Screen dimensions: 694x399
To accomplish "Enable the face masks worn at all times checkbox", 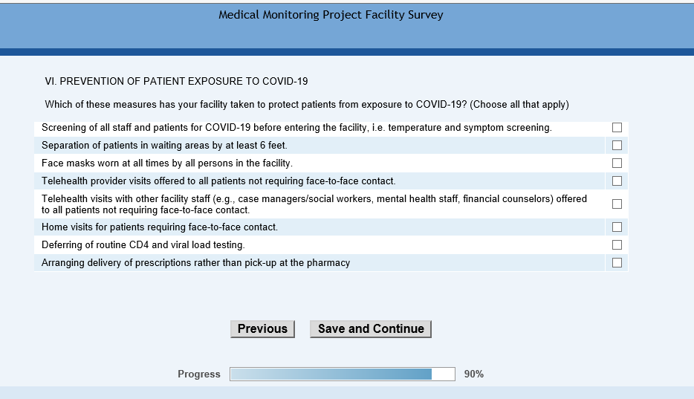I will (617, 163).
